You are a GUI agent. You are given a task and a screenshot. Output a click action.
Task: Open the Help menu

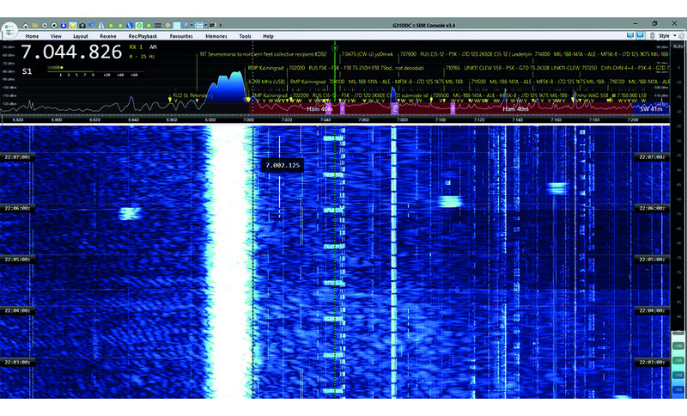point(268,37)
